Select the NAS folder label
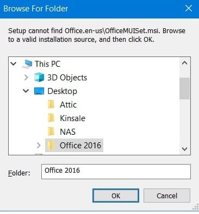The height and width of the screenshot is (214, 199). [67, 132]
